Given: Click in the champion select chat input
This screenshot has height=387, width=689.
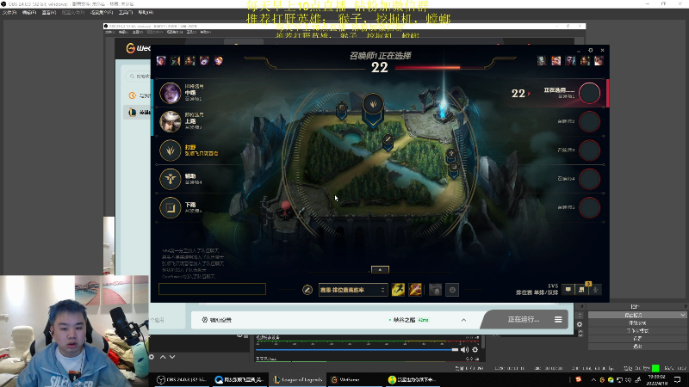Looking at the screenshot, I should pyautogui.click(x=212, y=289).
